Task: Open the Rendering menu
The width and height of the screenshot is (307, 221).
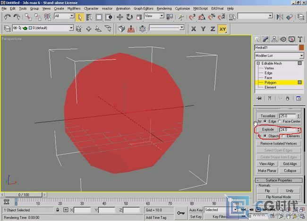Action: tap(164, 8)
